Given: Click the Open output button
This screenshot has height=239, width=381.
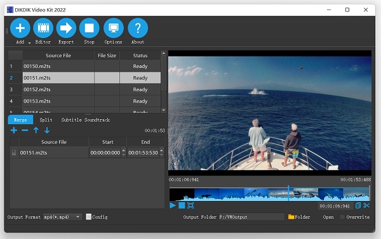Looking at the screenshot, I should [x=328, y=217].
